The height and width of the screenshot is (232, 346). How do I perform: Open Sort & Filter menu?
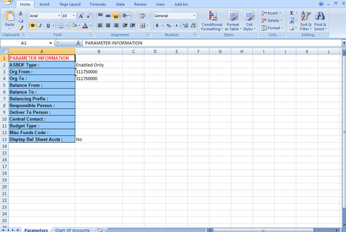[x=305, y=21]
